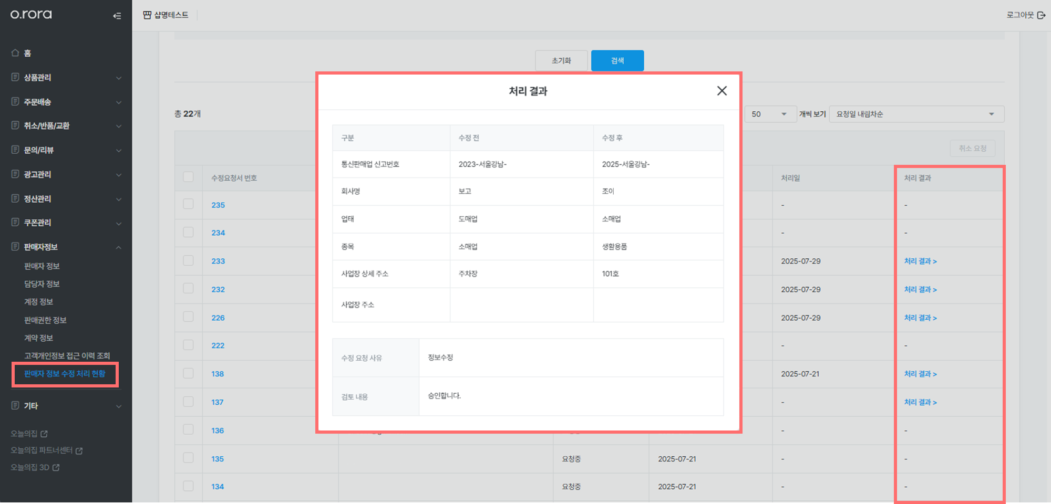The image size is (1051, 504).
Task: Click the 2025-서울강남- value in dialog
Action: (x=626, y=164)
